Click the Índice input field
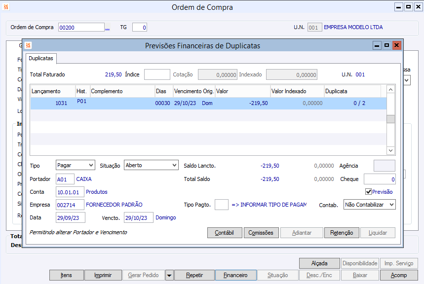Screen dimensions: 424x284 tap(156, 74)
